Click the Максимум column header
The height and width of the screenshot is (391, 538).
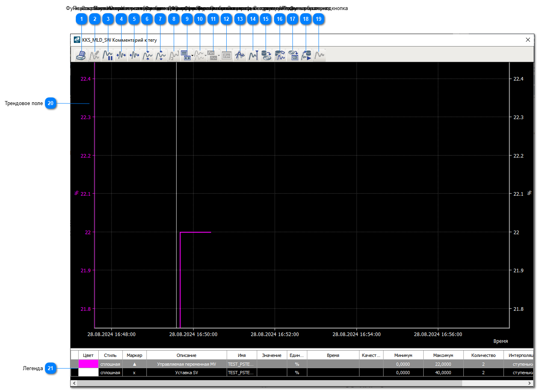pyautogui.click(x=443, y=355)
